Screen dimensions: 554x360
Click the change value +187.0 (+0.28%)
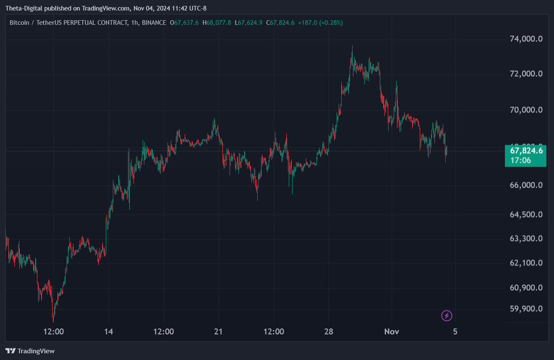pos(320,23)
